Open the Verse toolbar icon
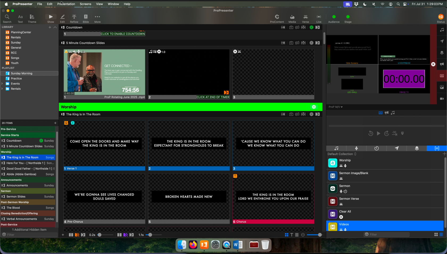The height and width of the screenshot is (254, 447). pos(305,18)
